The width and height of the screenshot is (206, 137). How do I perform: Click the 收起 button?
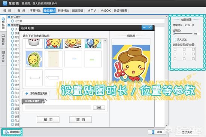coord(157,132)
